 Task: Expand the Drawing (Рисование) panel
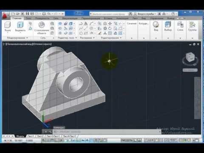(x=87, y=38)
